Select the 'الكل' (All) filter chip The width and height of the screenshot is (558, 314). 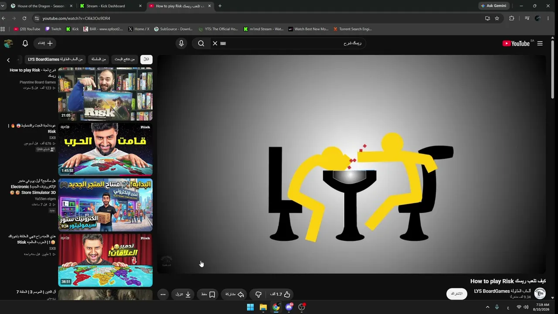tap(146, 59)
